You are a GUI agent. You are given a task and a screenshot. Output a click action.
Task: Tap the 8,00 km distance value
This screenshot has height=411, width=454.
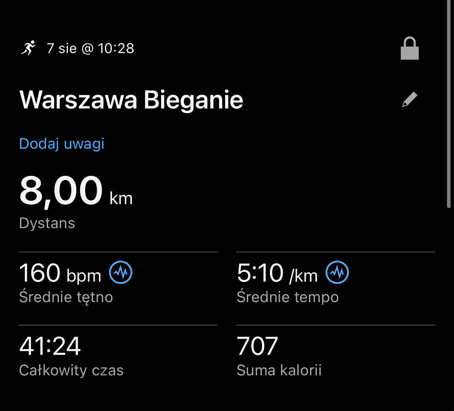click(61, 191)
